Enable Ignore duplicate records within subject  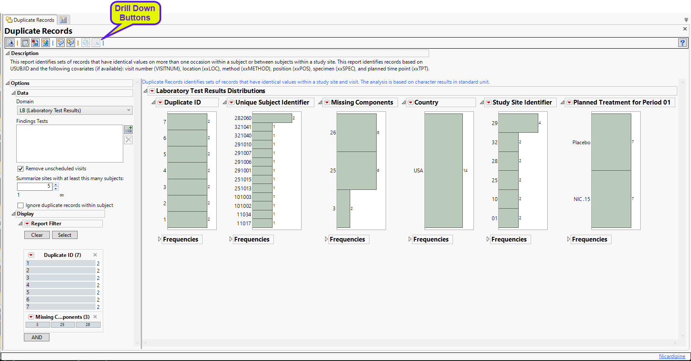point(20,205)
